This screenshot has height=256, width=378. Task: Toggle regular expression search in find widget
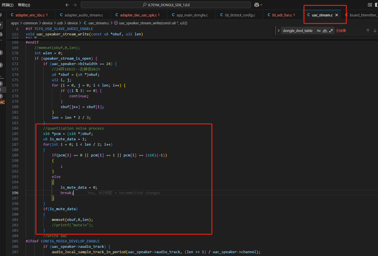pyautogui.click(x=331, y=31)
